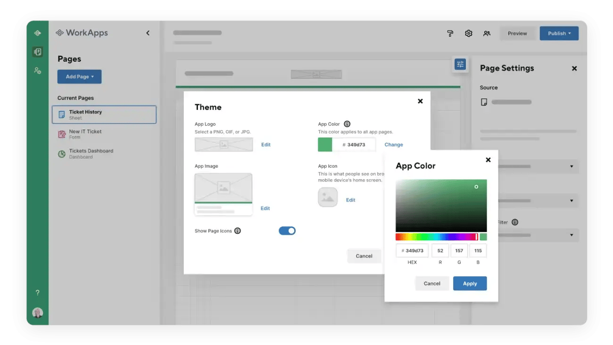Open the help question mark icon
613x345 pixels.
(x=38, y=293)
